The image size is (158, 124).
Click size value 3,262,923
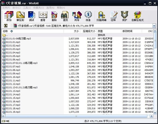[74, 87]
